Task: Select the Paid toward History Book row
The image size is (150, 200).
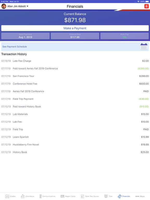Action: pos(75,107)
